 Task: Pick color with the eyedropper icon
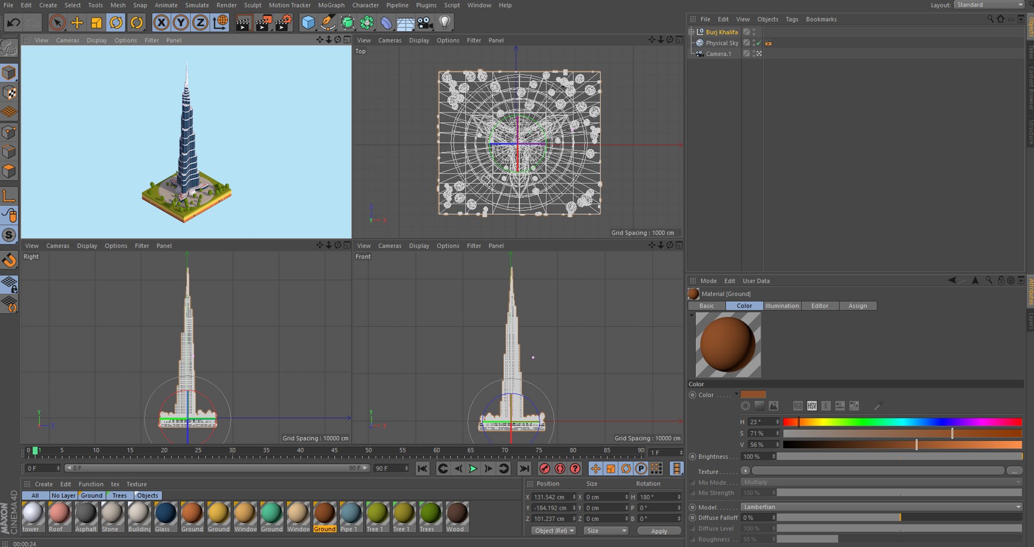(x=877, y=406)
